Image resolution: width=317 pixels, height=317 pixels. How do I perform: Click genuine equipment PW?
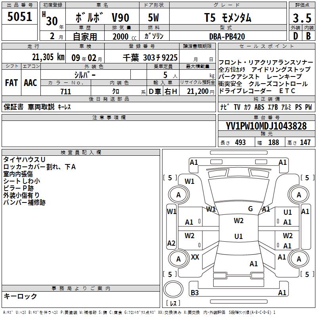(x=308, y=107)
